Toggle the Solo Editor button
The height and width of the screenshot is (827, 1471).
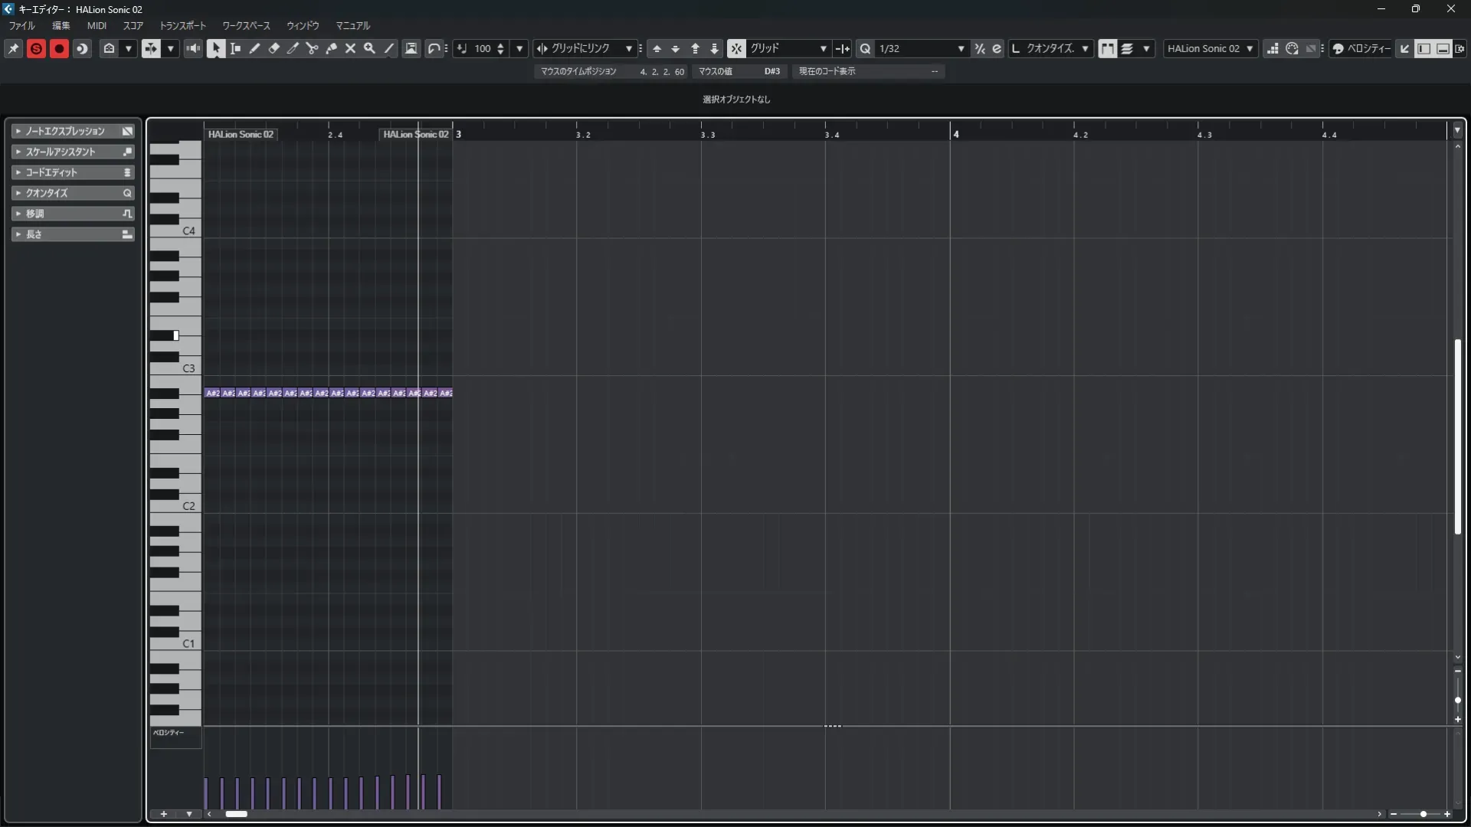coord(36,48)
